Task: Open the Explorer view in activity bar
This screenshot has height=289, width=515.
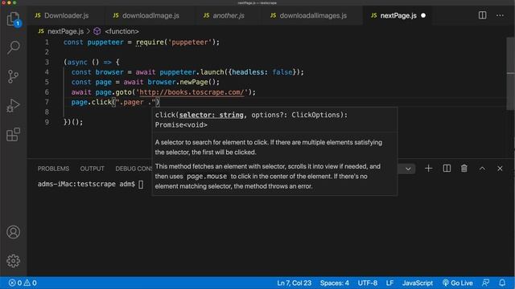Action: (x=13, y=19)
